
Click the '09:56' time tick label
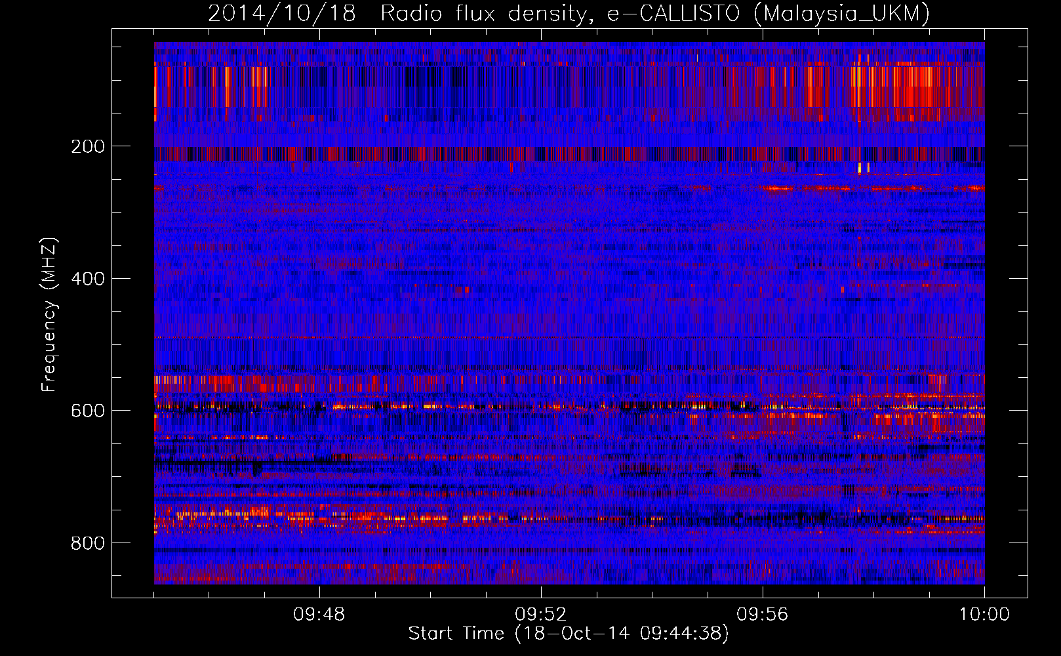pyautogui.click(x=763, y=615)
